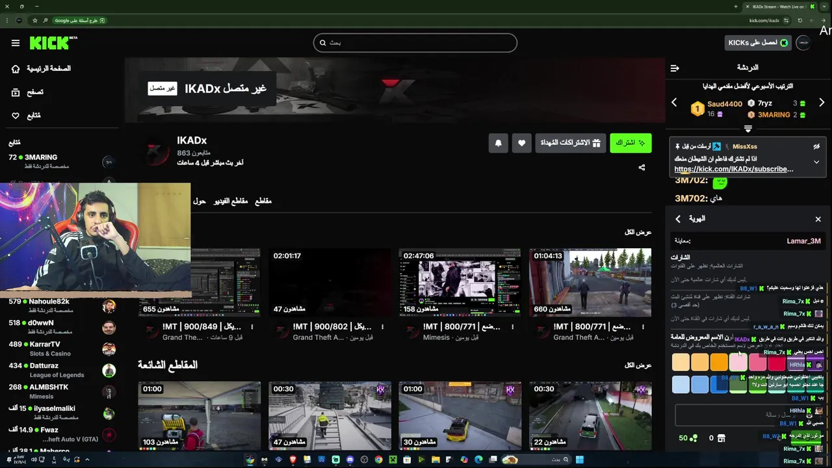This screenshot has height=468, width=832.
Task: Click inside the Kick search field
Action: (415, 43)
